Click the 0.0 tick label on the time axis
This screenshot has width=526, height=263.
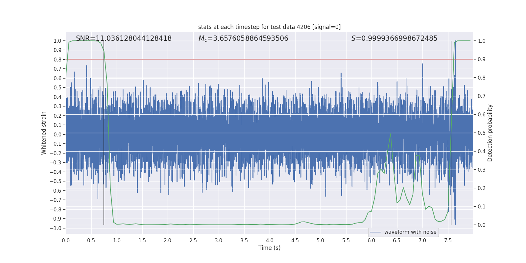(x=66, y=240)
